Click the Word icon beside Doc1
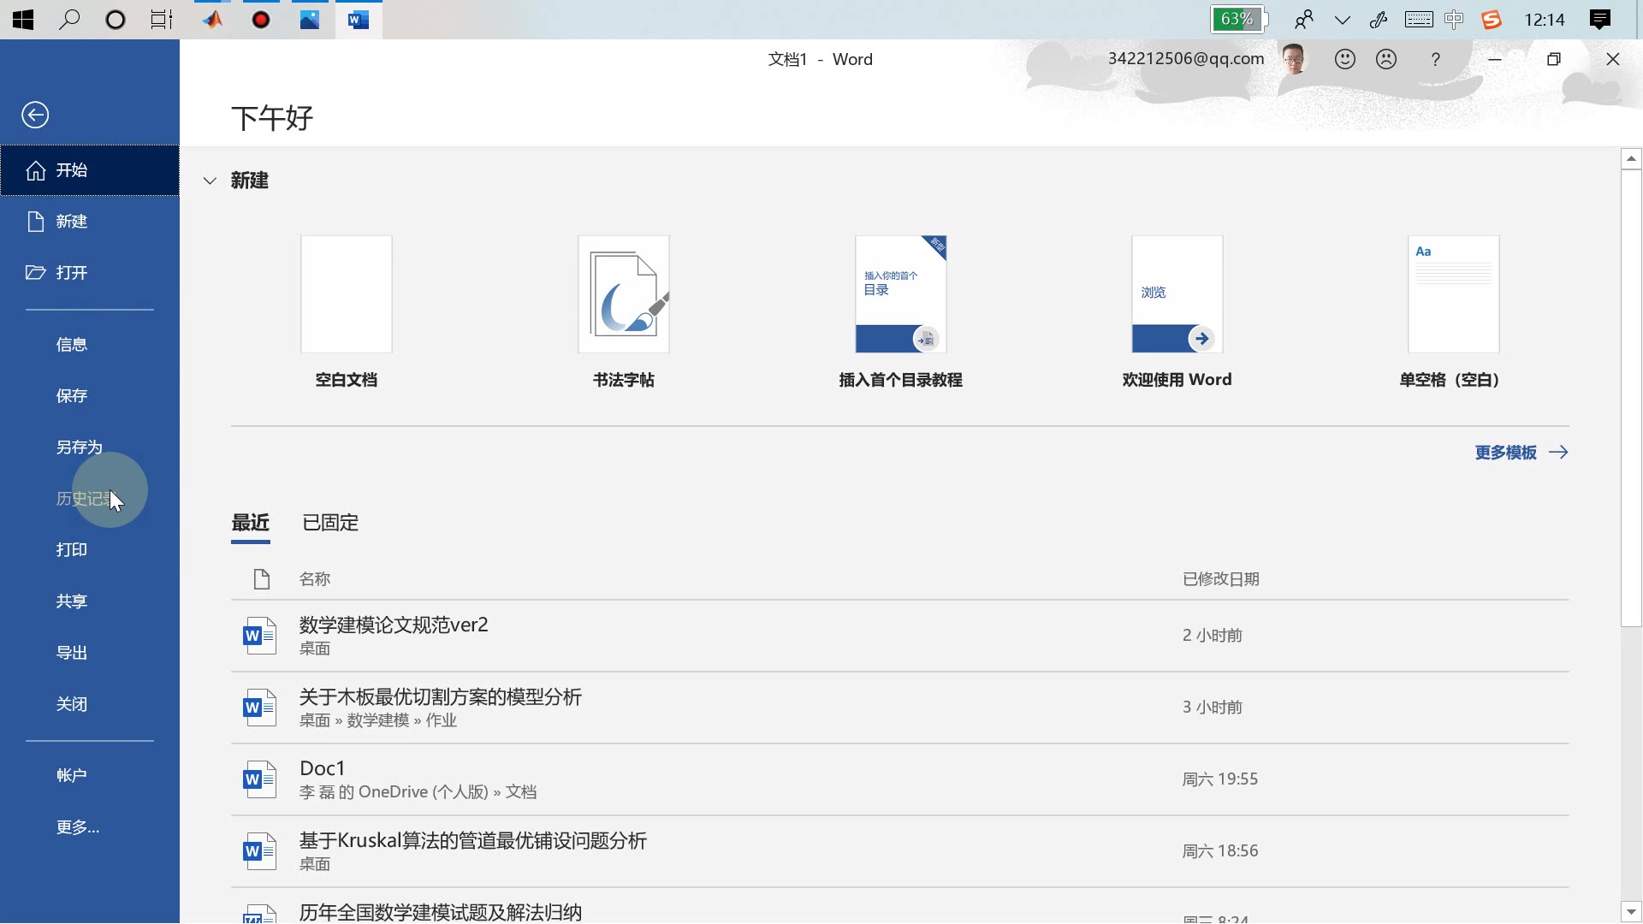Viewport: 1643px width, 924px height. pyautogui.click(x=259, y=779)
